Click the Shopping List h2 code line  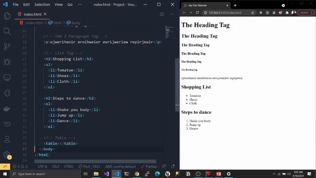(69, 59)
